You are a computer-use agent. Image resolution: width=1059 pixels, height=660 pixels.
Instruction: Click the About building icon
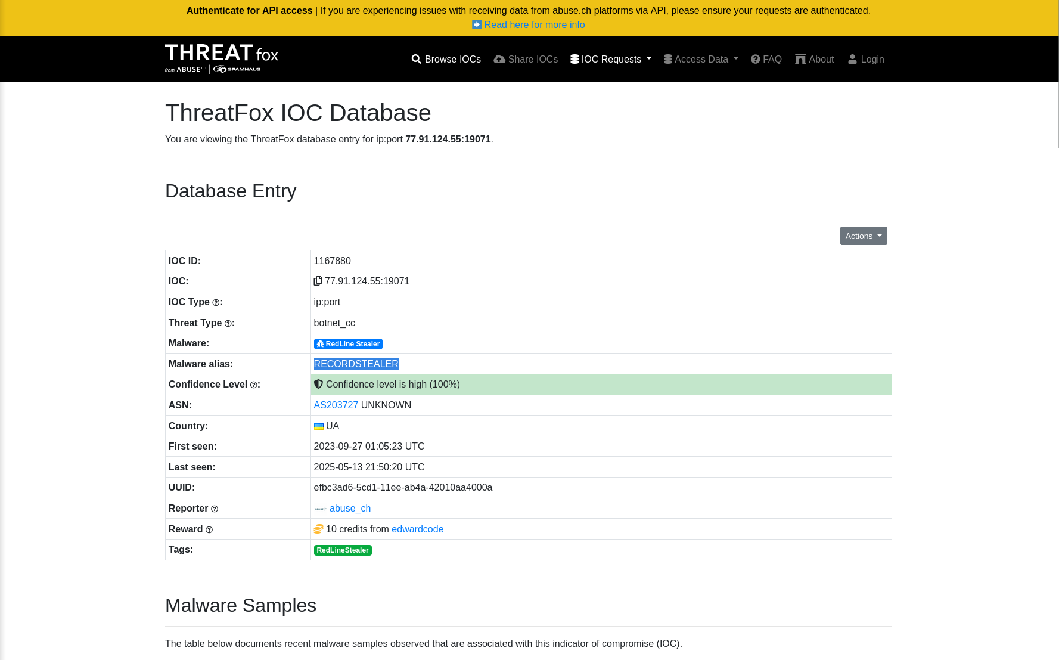tap(800, 59)
